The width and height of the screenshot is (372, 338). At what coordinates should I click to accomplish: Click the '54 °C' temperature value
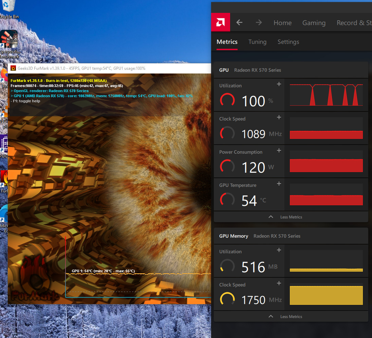pyautogui.click(x=254, y=201)
